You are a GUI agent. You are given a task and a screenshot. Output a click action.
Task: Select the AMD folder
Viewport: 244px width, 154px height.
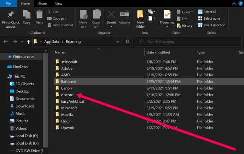(x=65, y=75)
